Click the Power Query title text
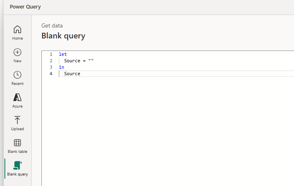Screen dimensions: 294x186 tap(25, 7)
